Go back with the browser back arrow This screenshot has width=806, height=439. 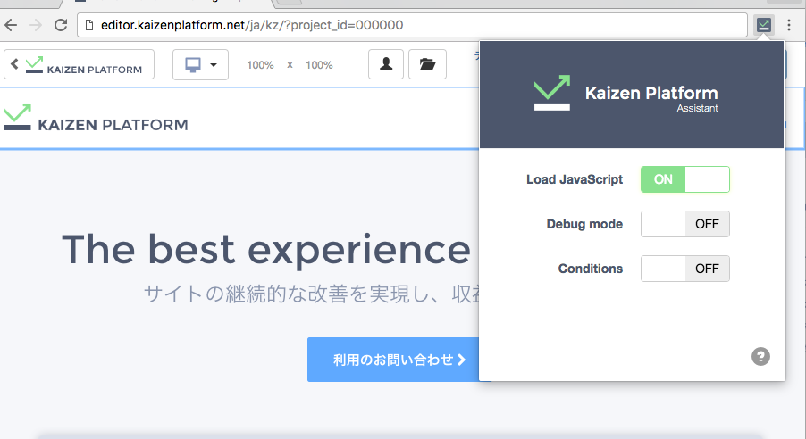click(x=11, y=25)
